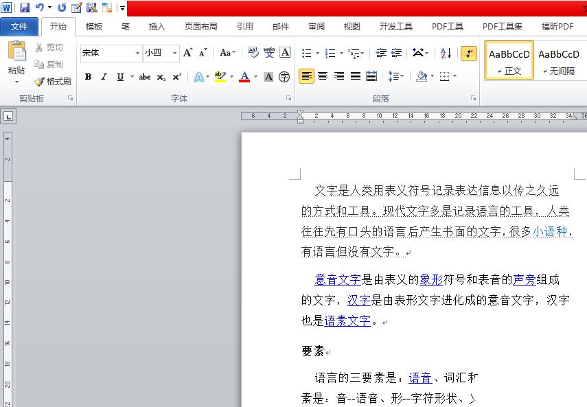
Task: Click the superscript icon
Action: pos(178,75)
